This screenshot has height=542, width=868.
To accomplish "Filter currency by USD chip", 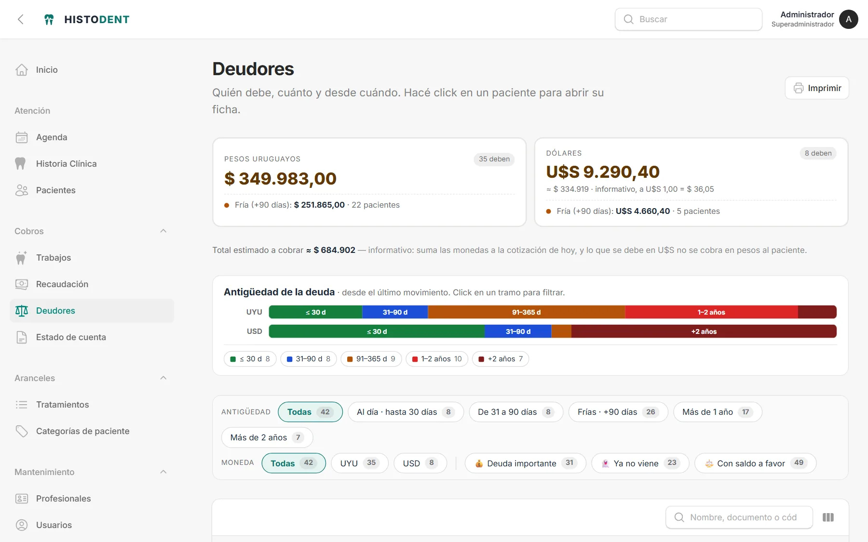I will (x=420, y=463).
